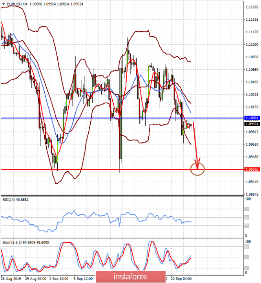This screenshot has width=261, height=283.
Task: Click the 1.11335 price scale value
Action: pyautogui.click(x=252, y=20)
